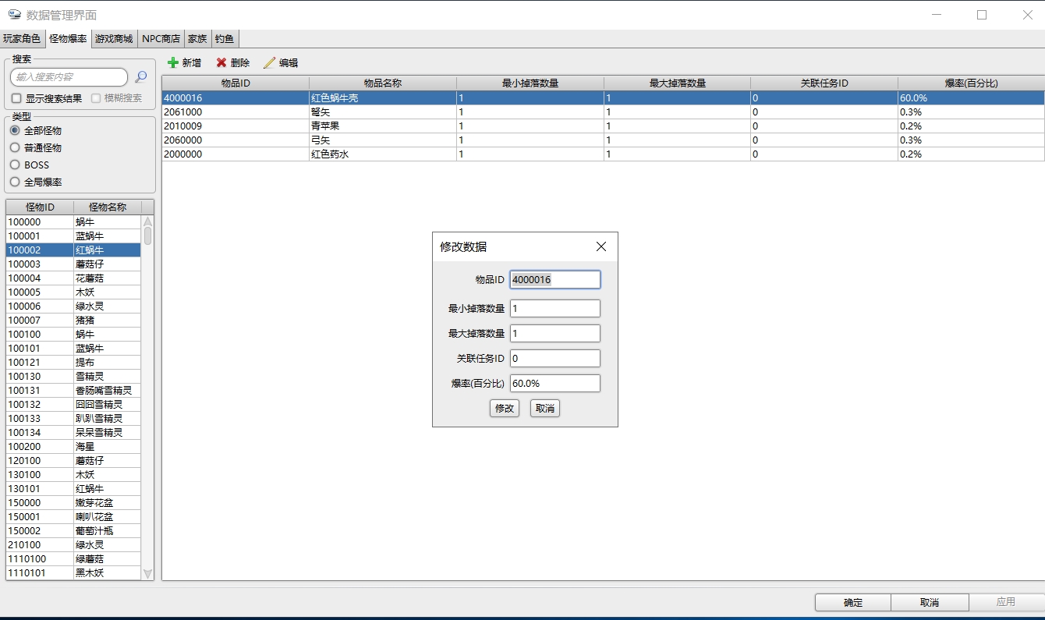Click the red X 删除 icon
Viewport: 1045px width, 620px height.
pyautogui.click(x=221, y=62)
